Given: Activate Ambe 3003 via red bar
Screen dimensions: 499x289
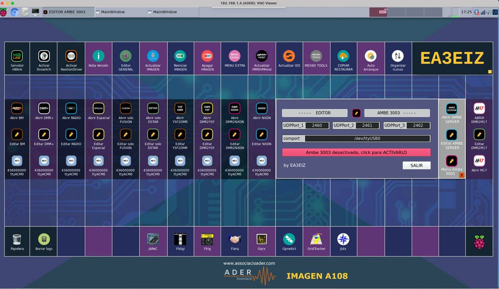Looking at the screenshot, I should [356, 152].
